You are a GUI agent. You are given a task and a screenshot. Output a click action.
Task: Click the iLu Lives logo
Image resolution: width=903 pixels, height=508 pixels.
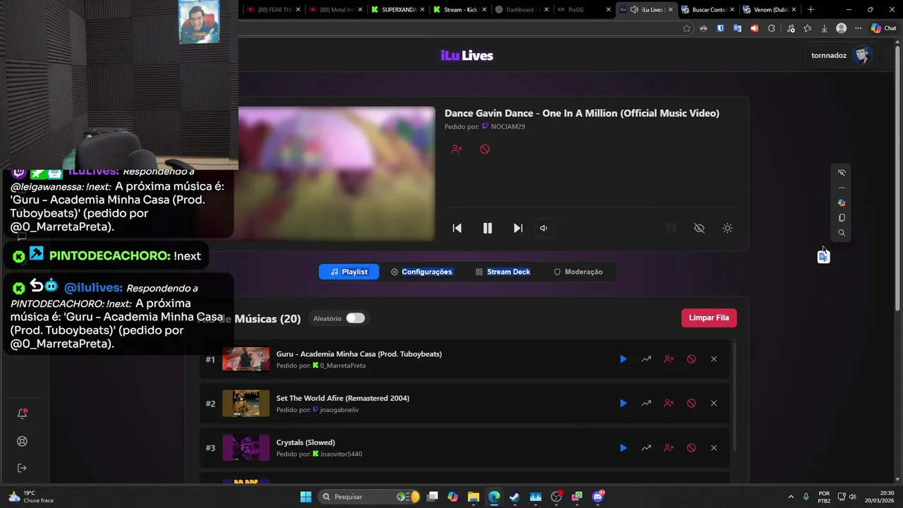467,56
